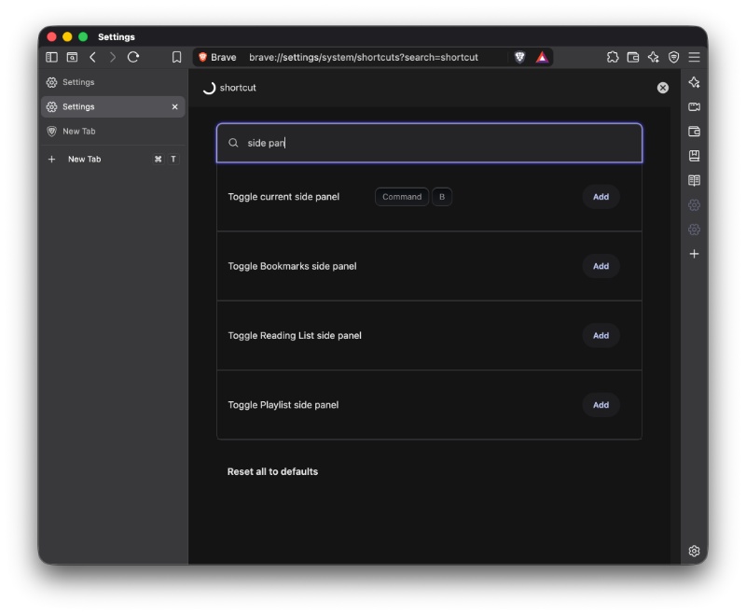Add shortcut for Toggle Reading List side panel
This screenshot has height=615, width=746.
601,336
